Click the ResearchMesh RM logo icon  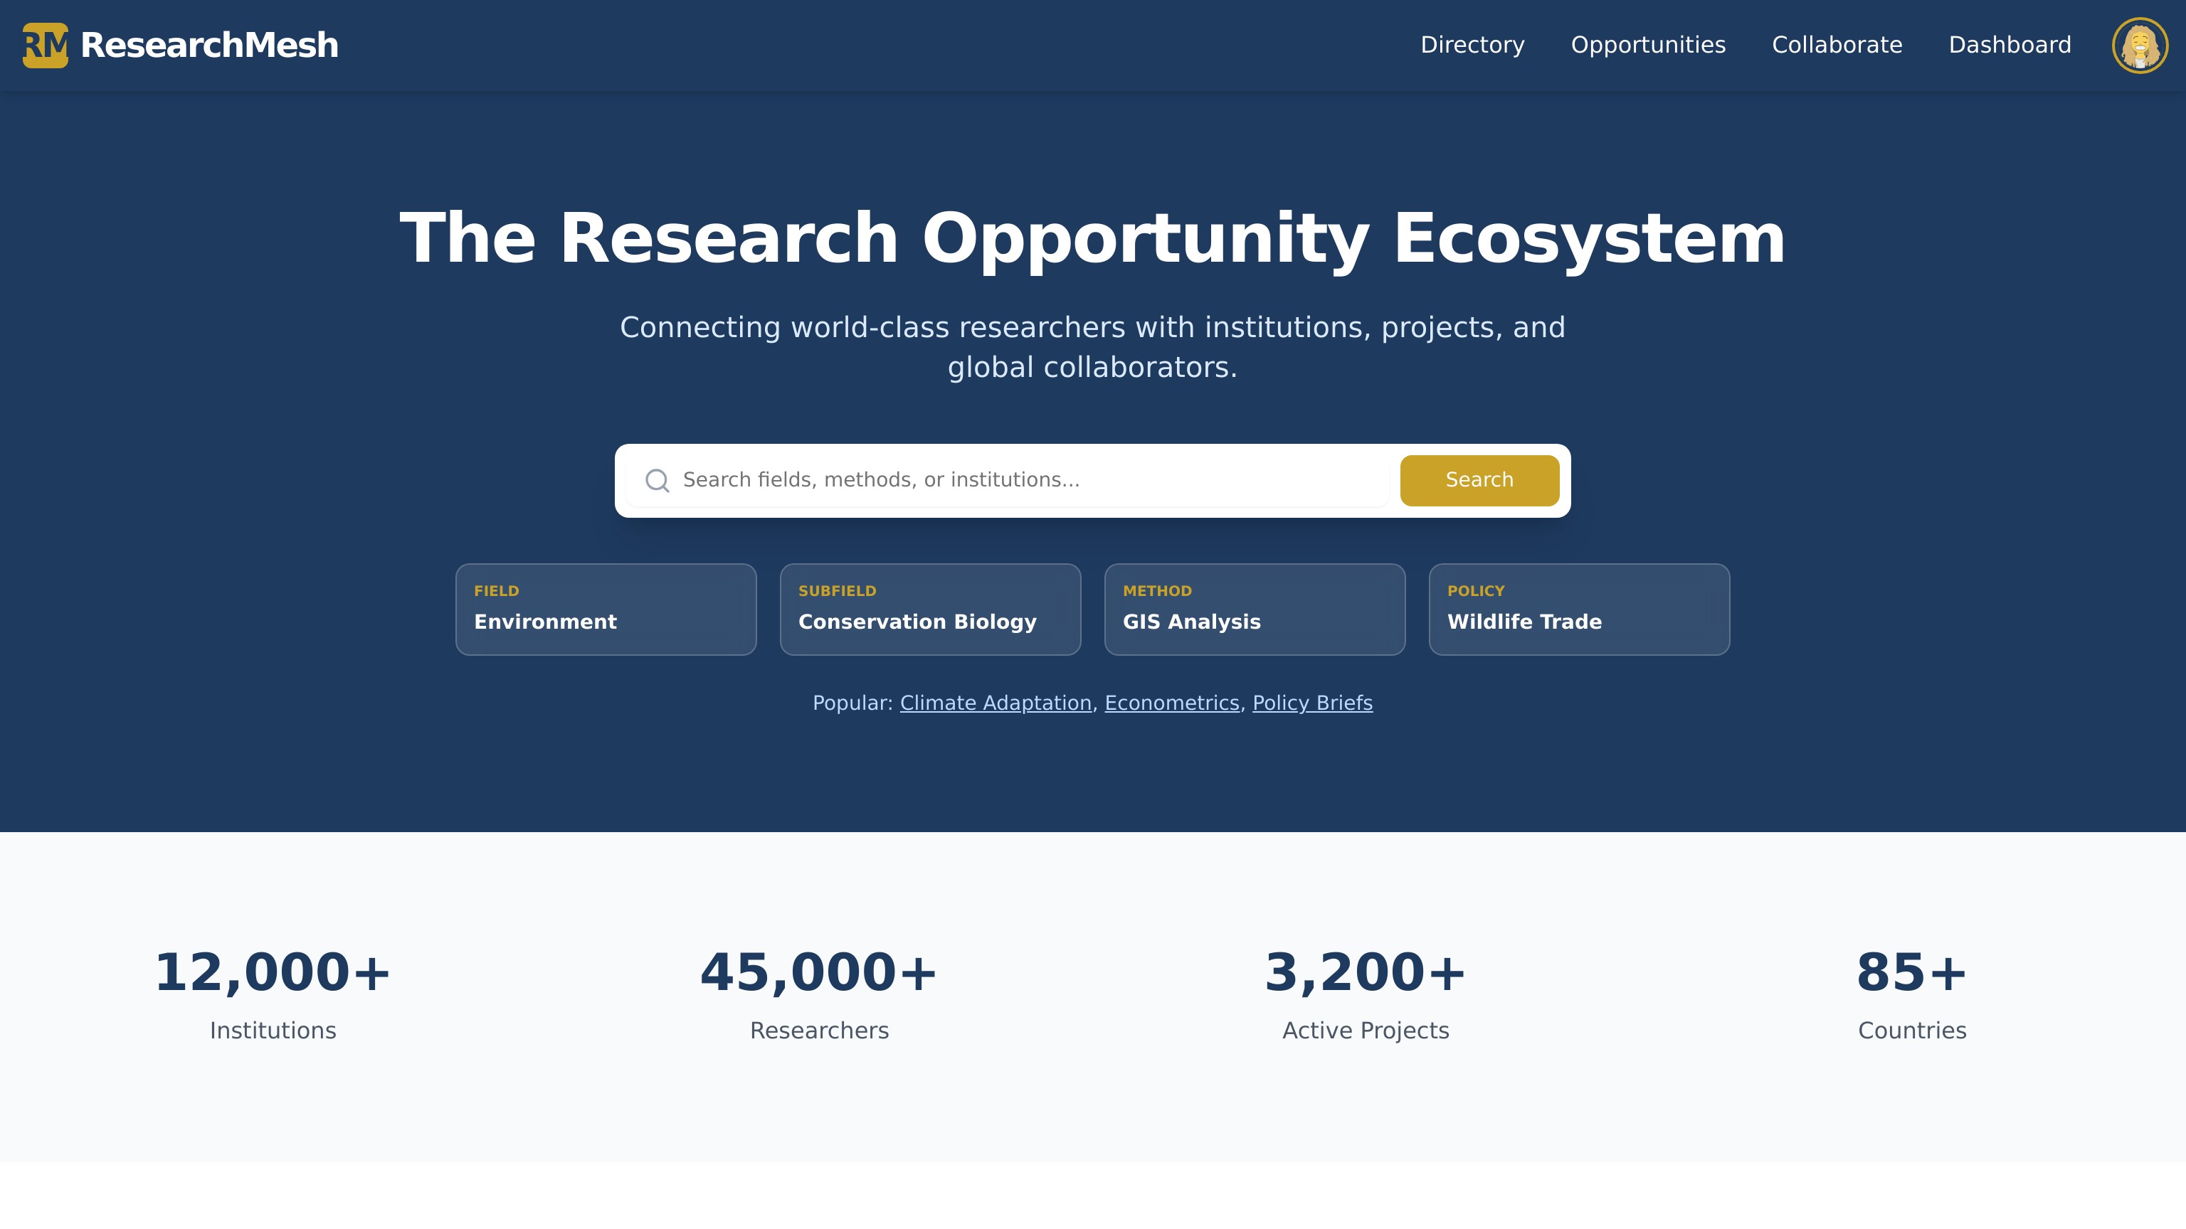pos(45,45)
